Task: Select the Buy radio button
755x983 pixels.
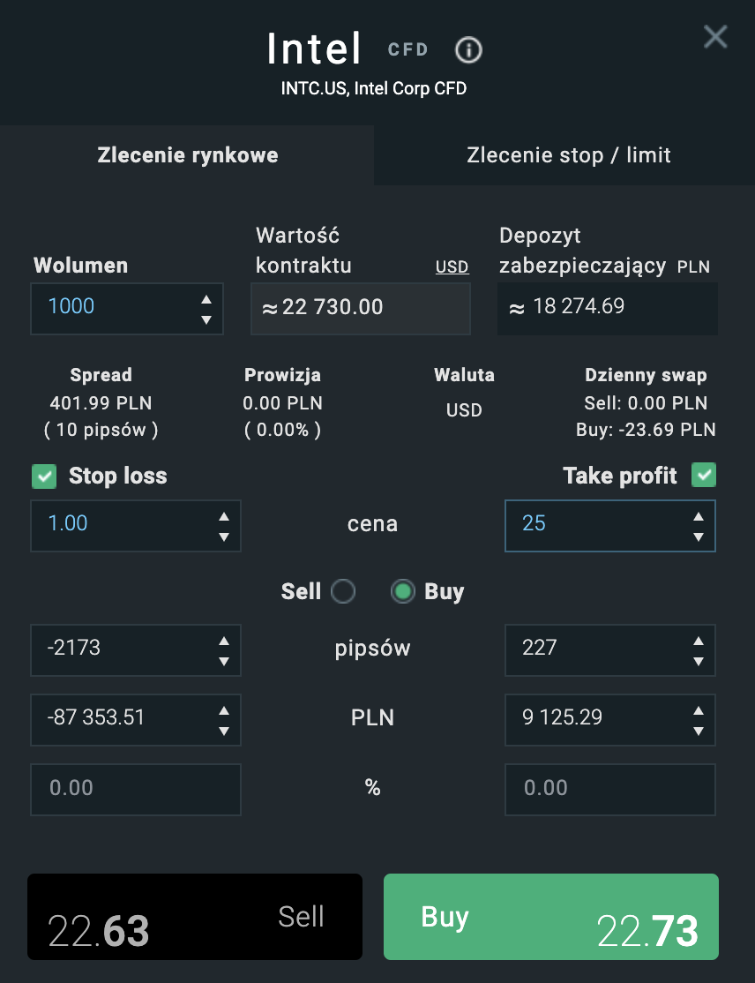Action: click(x=403, y=591)
